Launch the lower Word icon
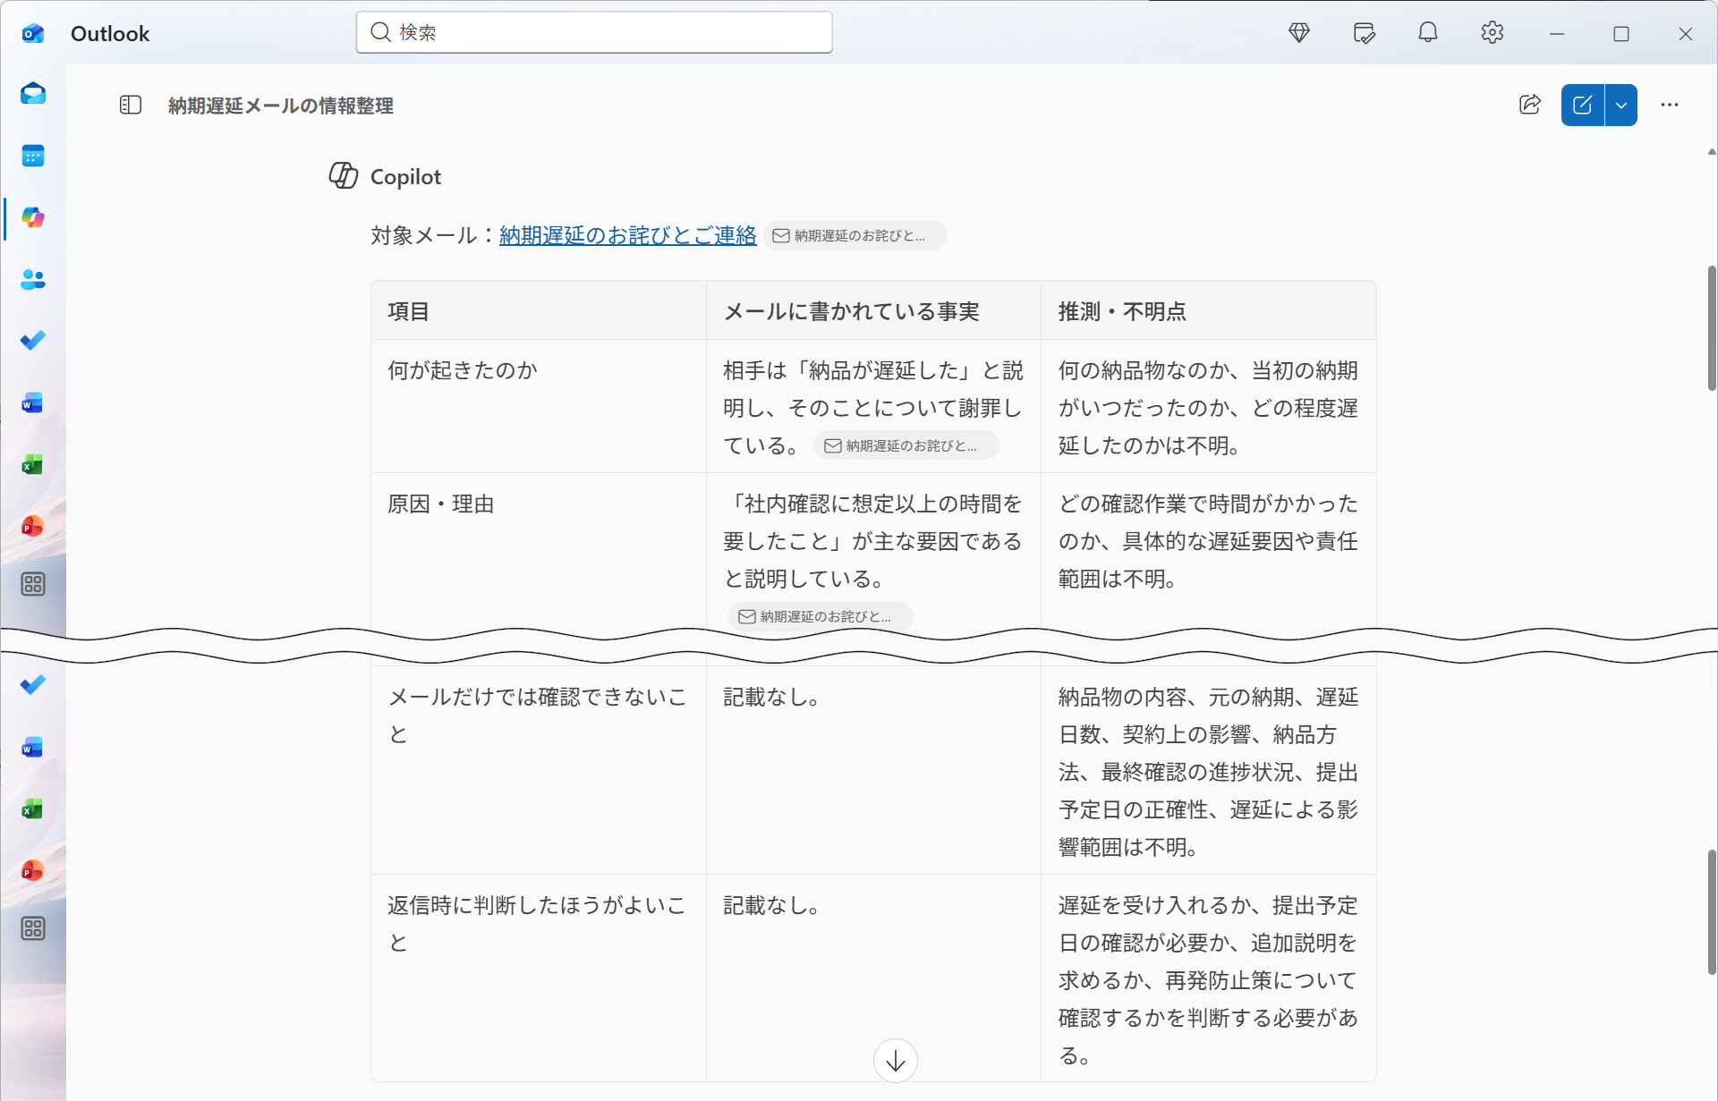The width and height of the screenshot is (1718, 1101). point(33,748)
